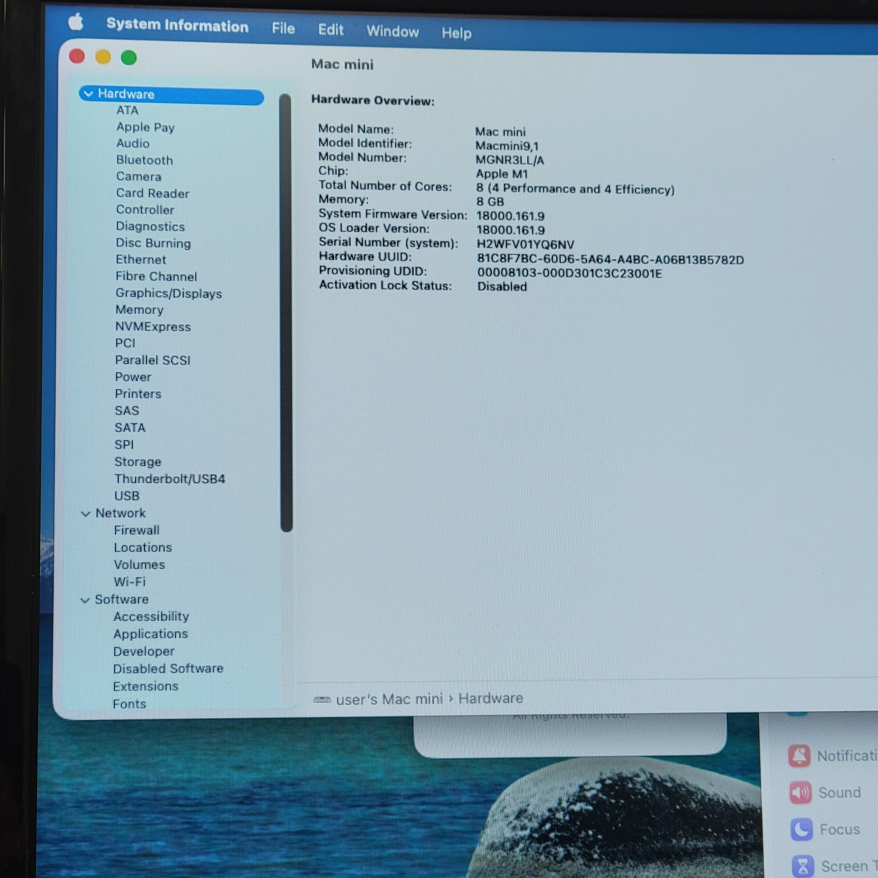The image size is (878, 878).
Task: Collapse the Network section chevron
Action: (x=86, y=513)
